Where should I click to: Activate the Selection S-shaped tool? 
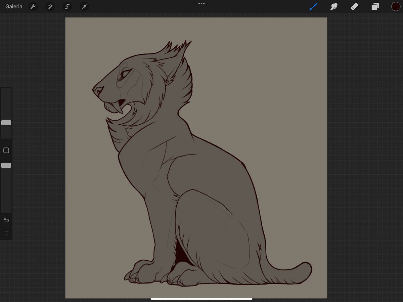coord(68,6)
